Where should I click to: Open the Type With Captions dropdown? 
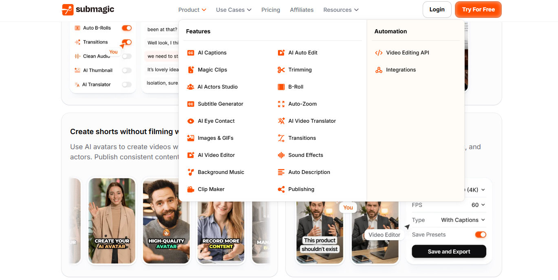[x=463, y=220]
